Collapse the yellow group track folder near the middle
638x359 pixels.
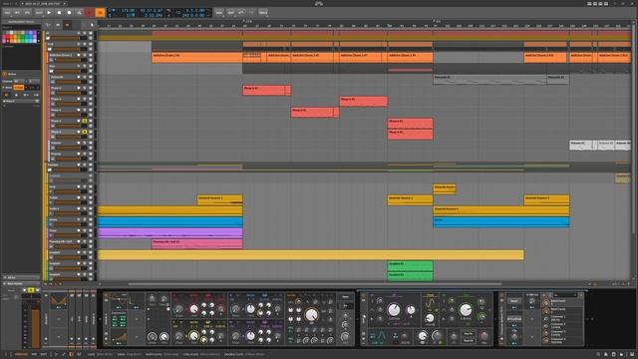click(x=50, y=171)
